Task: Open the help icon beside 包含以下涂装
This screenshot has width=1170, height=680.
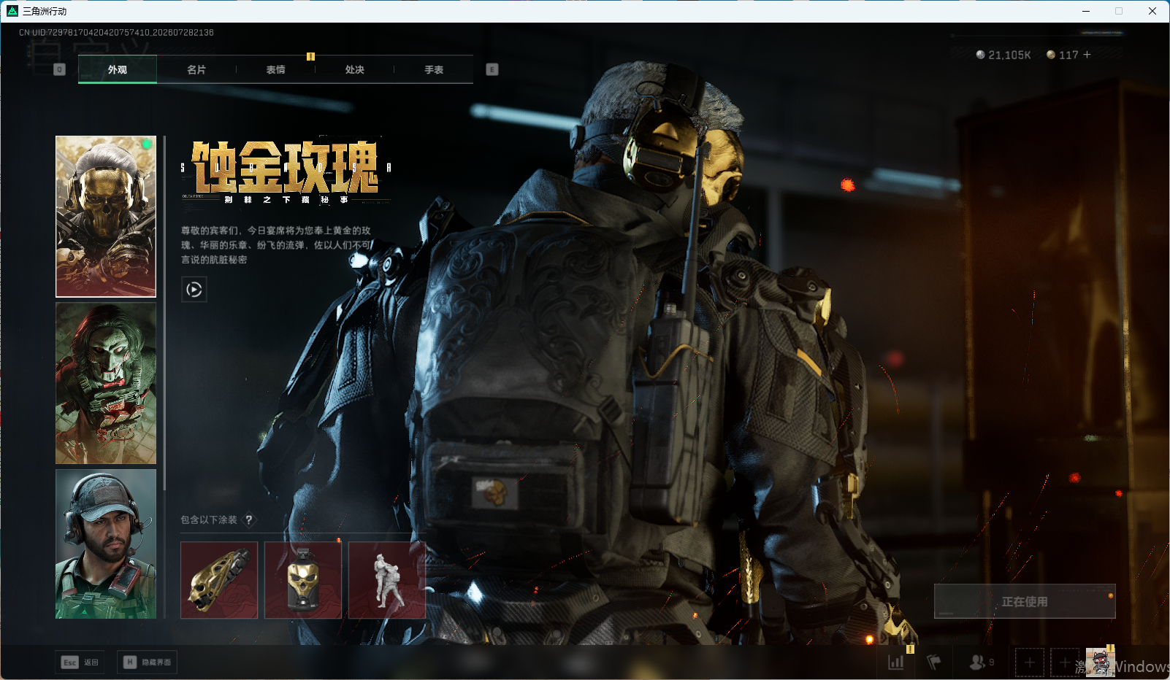Action: 249,519
